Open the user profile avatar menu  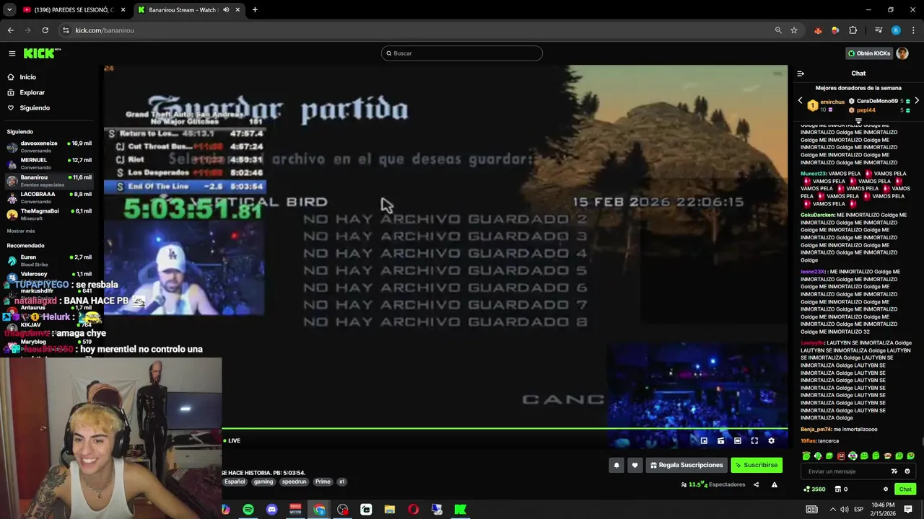coord(902,53)
